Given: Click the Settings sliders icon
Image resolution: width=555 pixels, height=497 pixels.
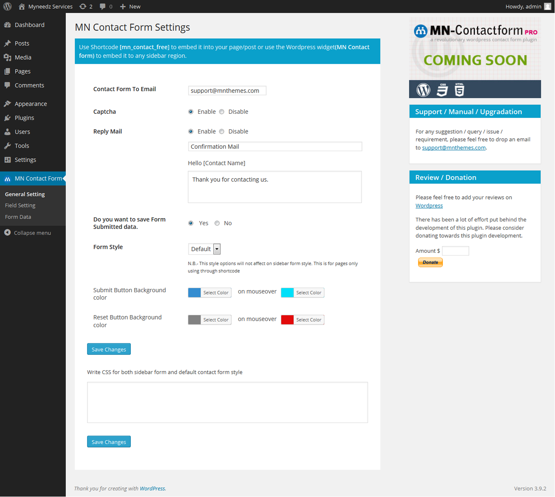Looking at the screenshot, I should [x=7, y=160].
